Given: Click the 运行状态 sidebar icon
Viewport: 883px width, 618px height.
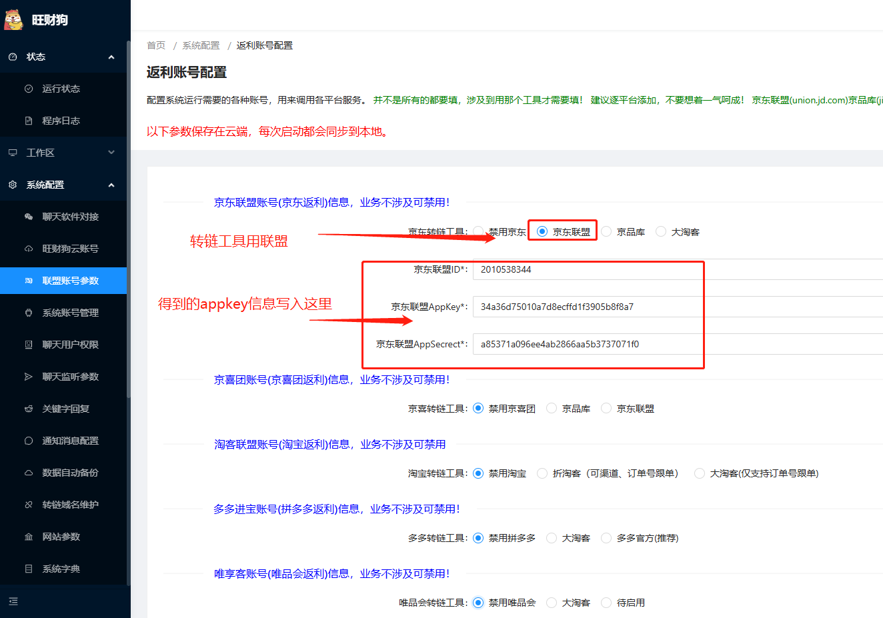Looking at the screenshot, I should (x=29, y=89).
